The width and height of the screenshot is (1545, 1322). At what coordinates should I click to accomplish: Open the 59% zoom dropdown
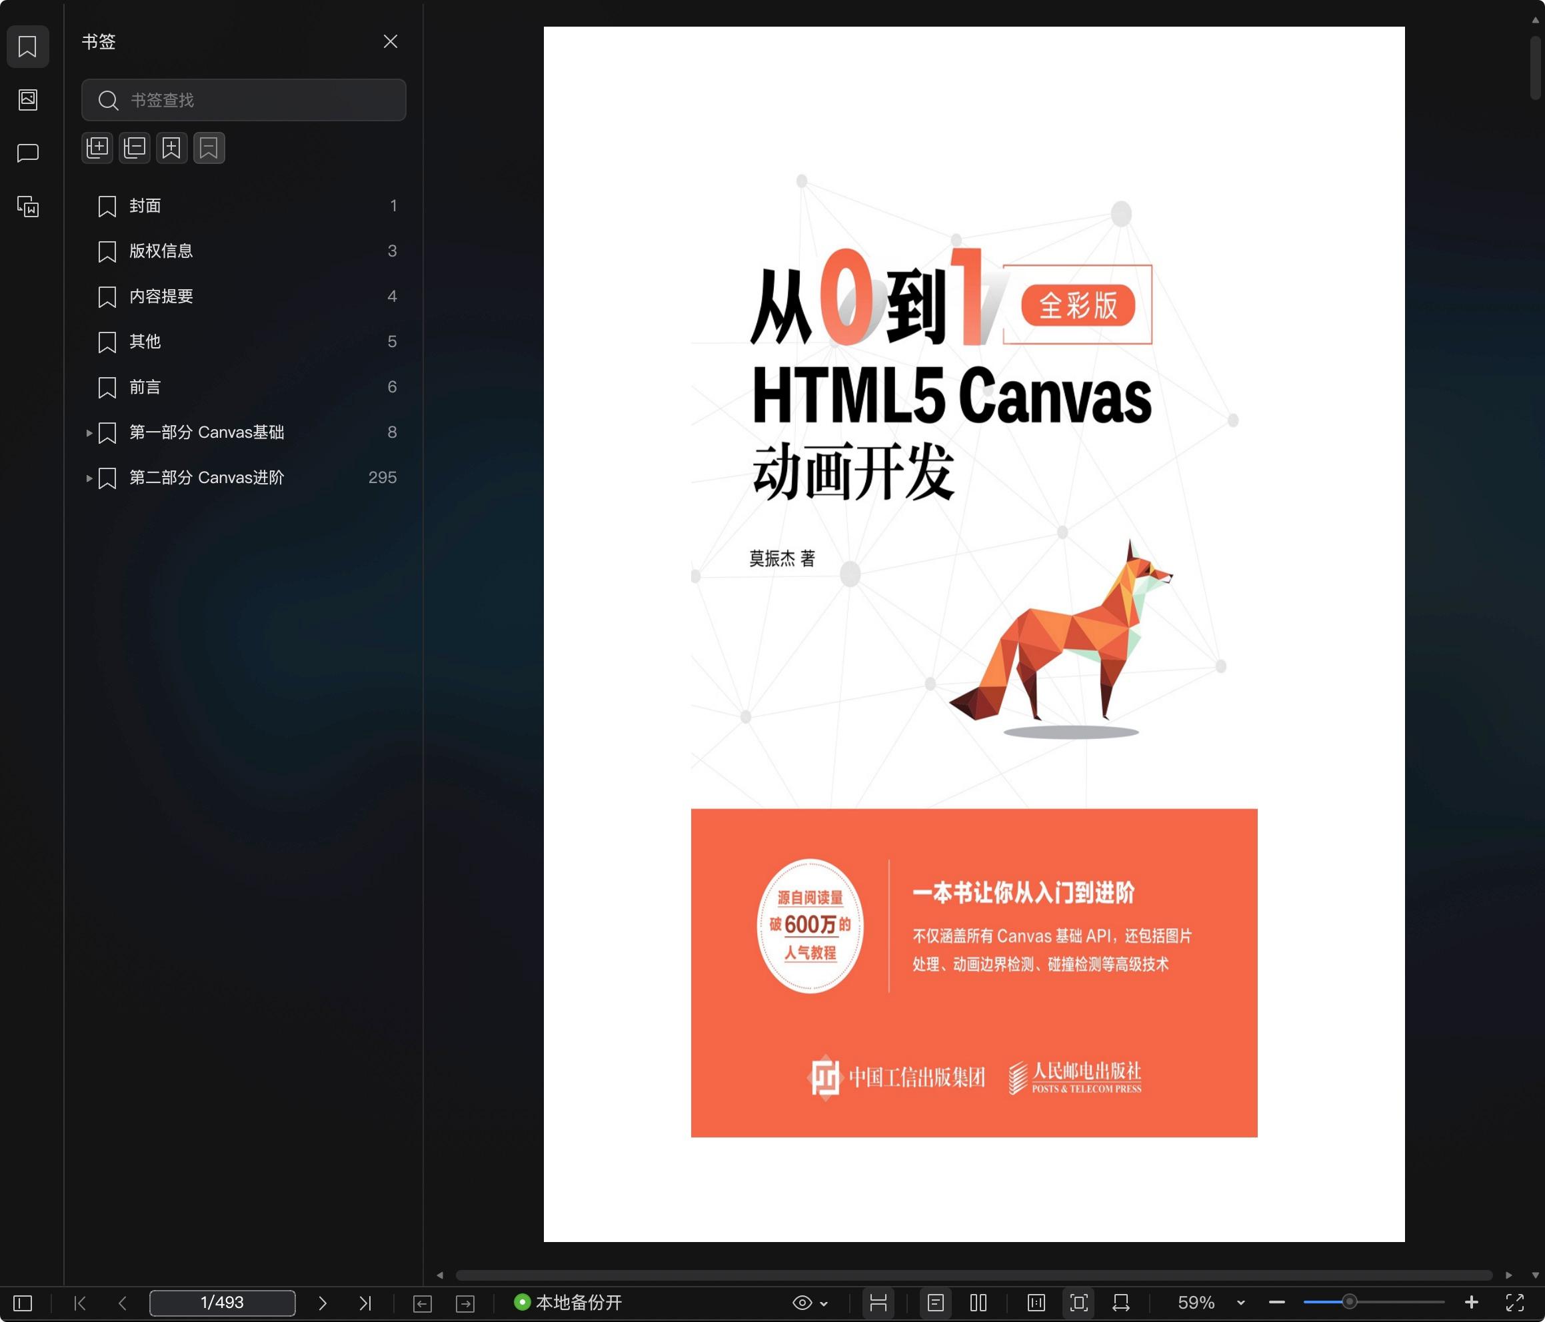point(1241,1303)
